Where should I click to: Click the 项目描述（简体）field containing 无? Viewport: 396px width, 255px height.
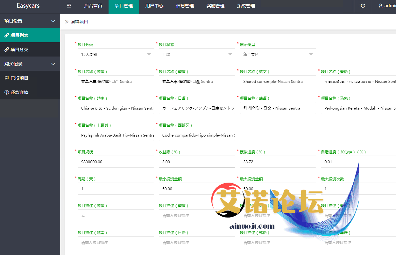(116, 215)
